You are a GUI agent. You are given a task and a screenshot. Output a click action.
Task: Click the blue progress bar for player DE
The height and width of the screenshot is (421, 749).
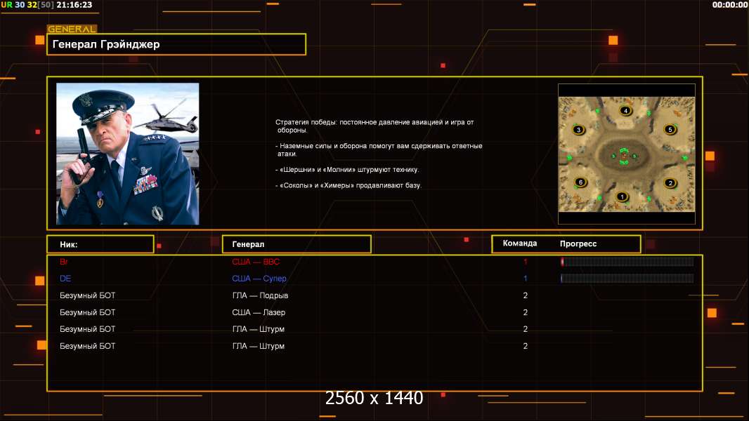click(x=627, y=279)
